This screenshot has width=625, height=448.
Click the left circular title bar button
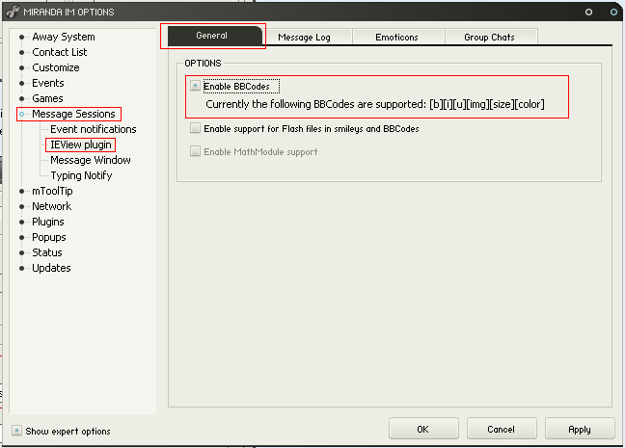[588, 13]
